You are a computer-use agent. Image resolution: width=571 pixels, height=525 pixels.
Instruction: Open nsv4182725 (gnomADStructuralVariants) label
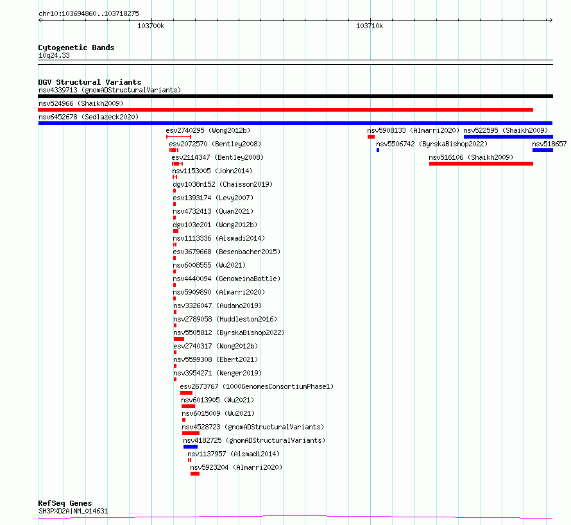pyautogui.click(x=254, y=440)
